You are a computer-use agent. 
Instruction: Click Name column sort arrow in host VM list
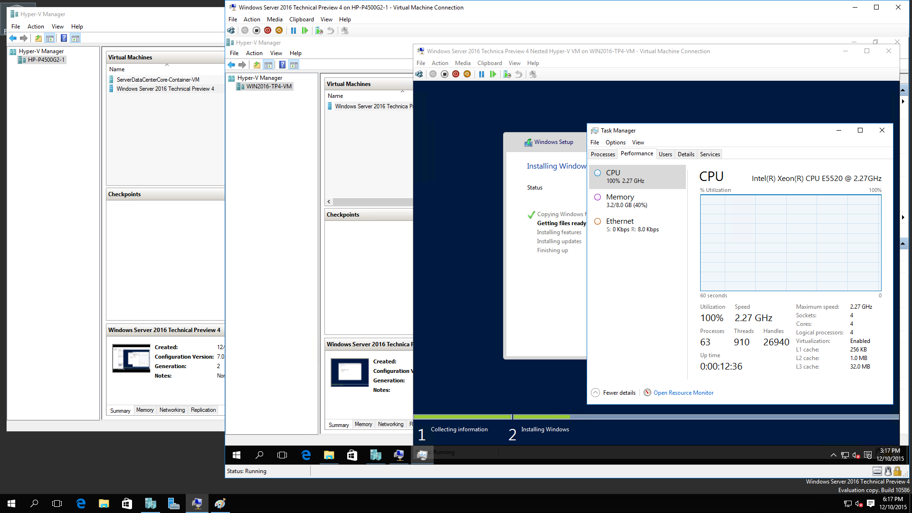(x=167, y=65)
